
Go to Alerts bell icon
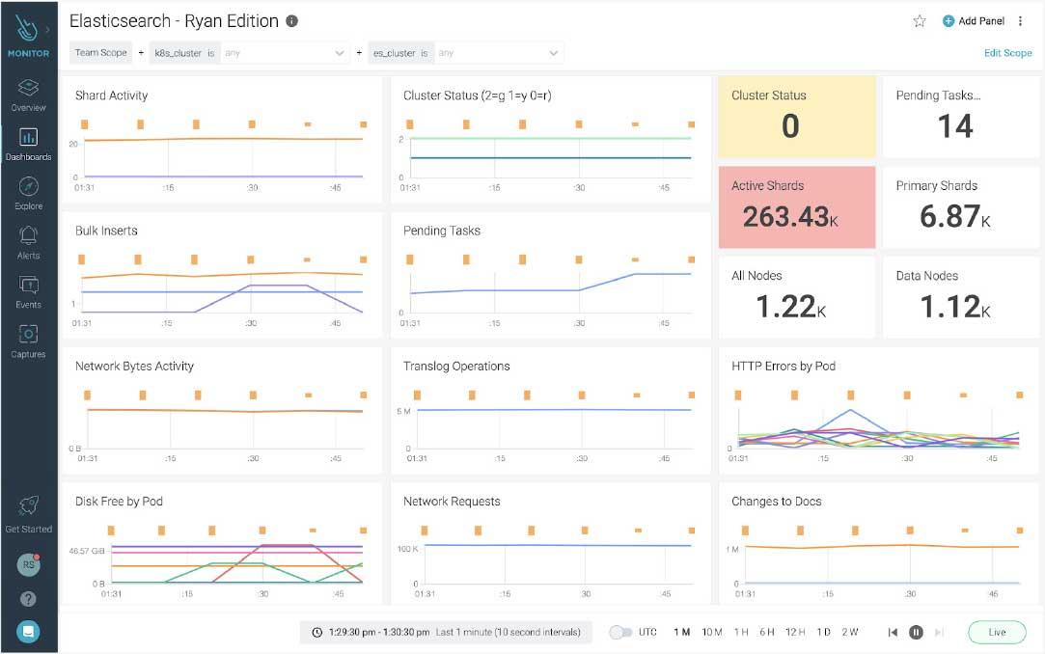[28, 237]
